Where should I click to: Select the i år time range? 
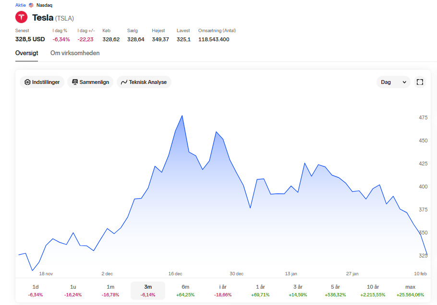pos(223,291)
